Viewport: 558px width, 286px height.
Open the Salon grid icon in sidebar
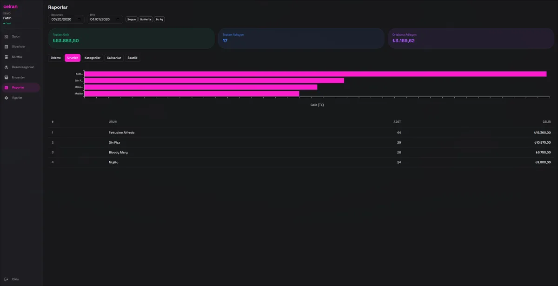tap(6, 36)
